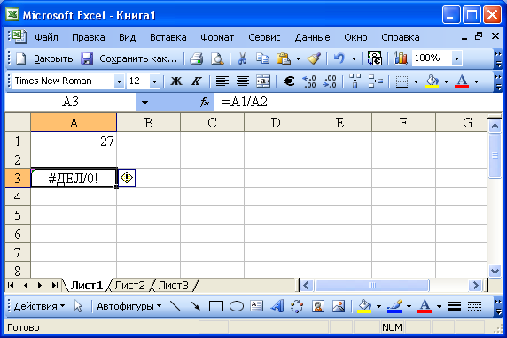Open the Действия menu button
Viewport: 507px width, 338px height.
(40, 306)
